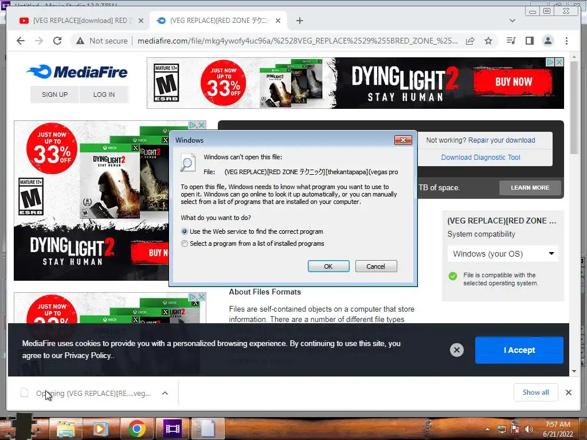The height and width of the screenshot is (440, 587).
Task: Click the address bar URL field
Action: tap(298, 41)
